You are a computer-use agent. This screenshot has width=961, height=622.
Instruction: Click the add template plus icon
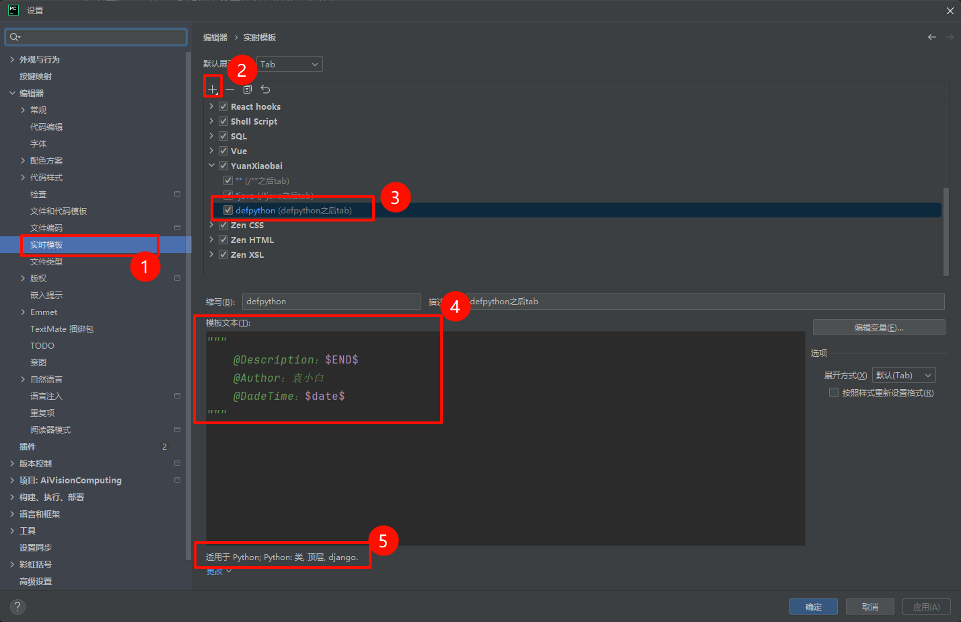coord(213,89)
